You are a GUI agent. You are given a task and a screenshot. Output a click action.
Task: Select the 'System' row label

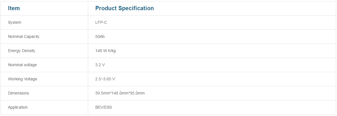coord(15,23)
